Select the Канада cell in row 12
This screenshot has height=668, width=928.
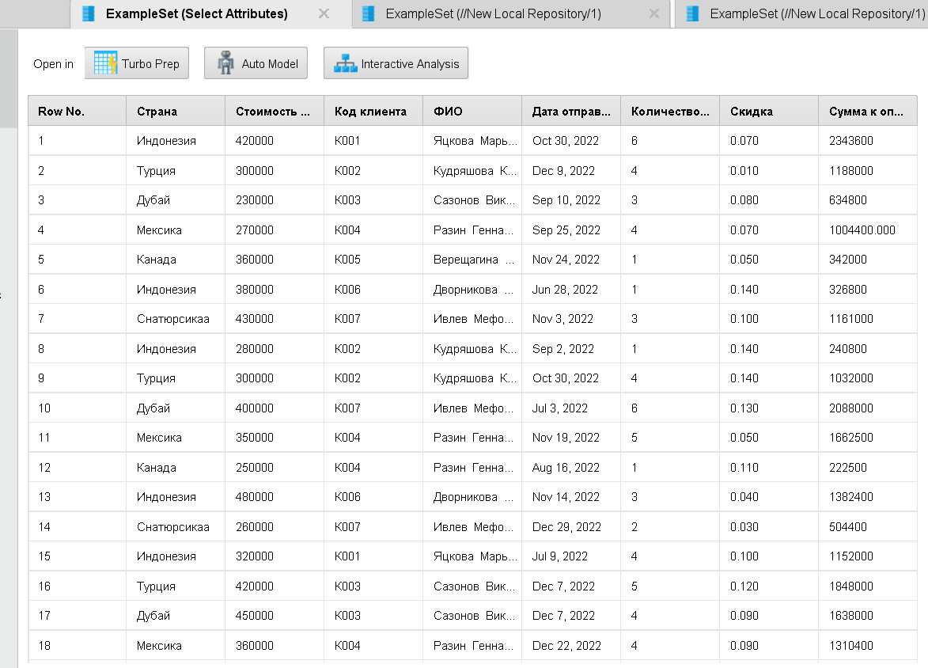click(x=176, y=467)
